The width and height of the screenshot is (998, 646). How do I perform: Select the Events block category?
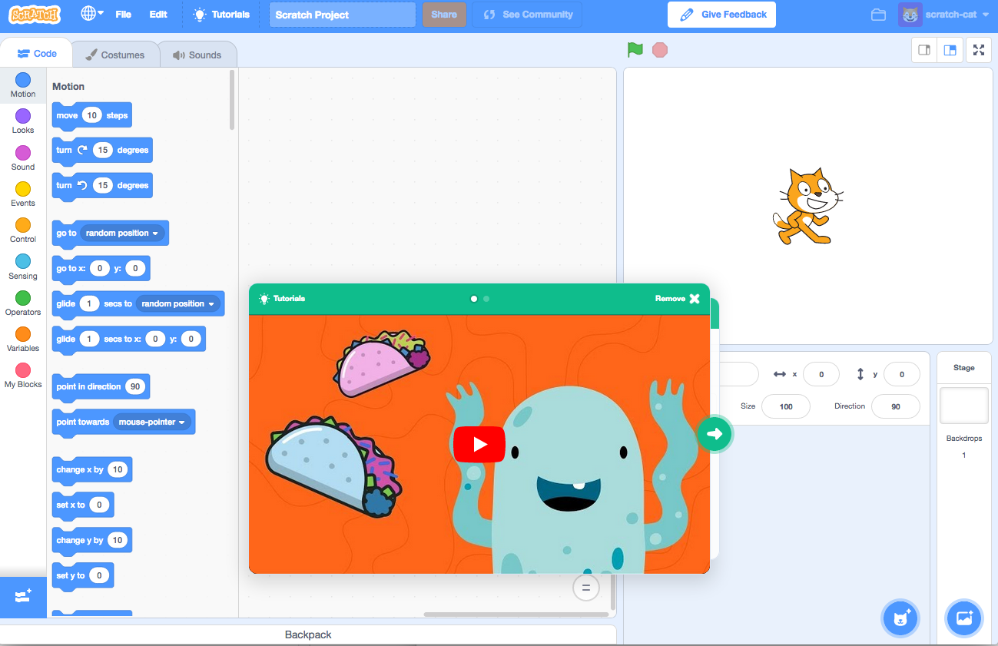tap(23, 194)
